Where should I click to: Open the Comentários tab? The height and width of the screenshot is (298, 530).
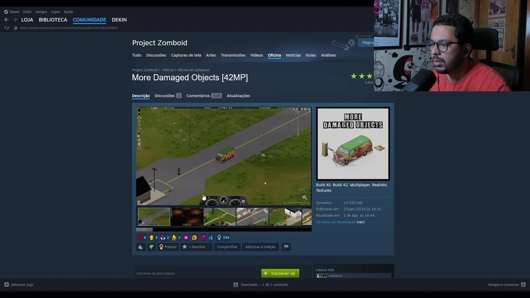[x=204, y=96]
